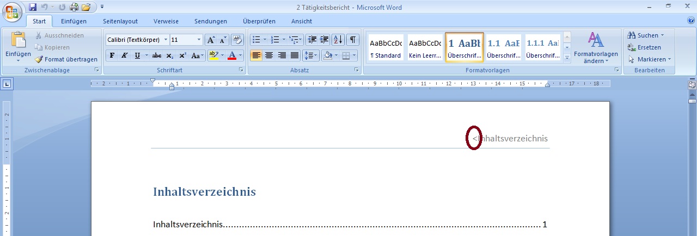Screen dimensions: 697x236
Task: Activate Format übertragen painter
Action: tap(66, 59)
